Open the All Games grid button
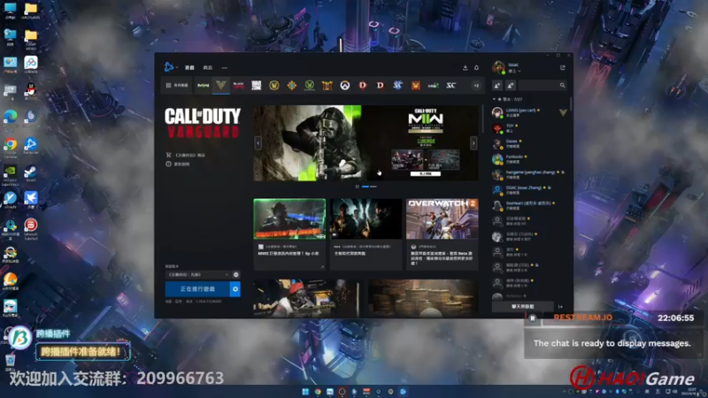The width and height of the screenshot is (708, 398). [177, 85]
